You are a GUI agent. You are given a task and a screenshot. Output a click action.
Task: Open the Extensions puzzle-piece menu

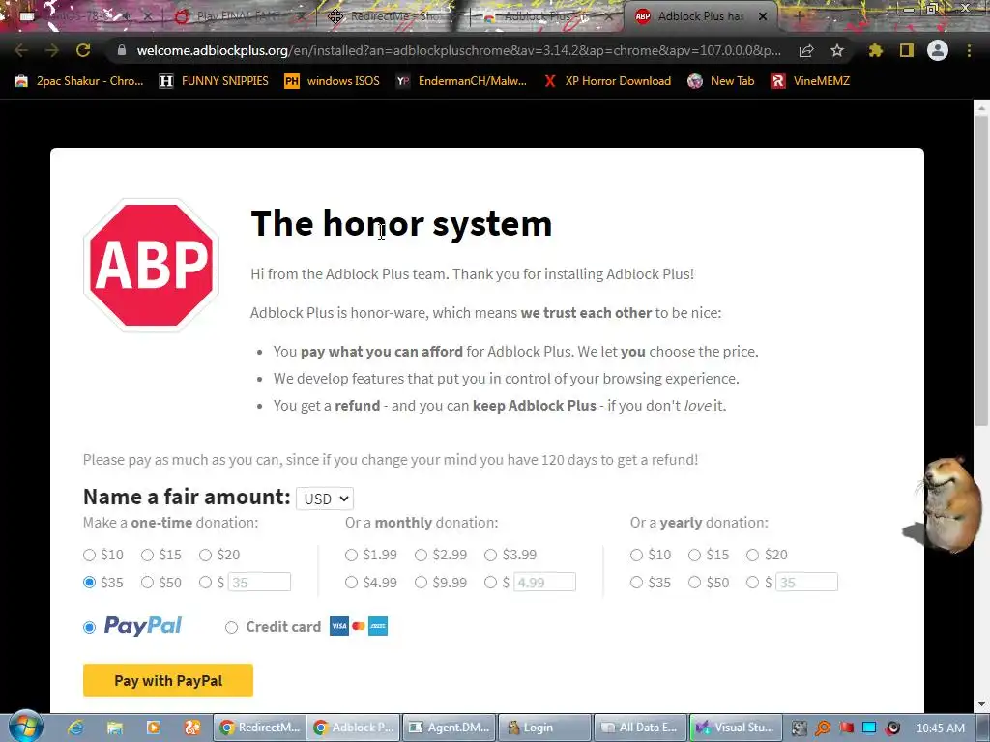click(875, 50)
